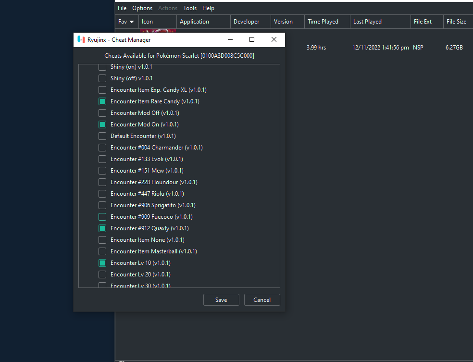Enable the Shiny (off) v1.0.1 cheat
Screen dimensions: 473x362
coord(102,78)
